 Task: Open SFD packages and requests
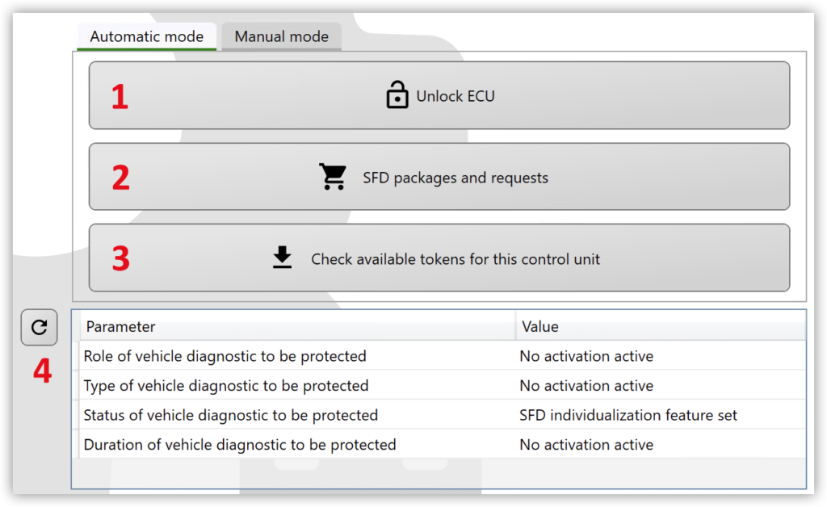455,178
